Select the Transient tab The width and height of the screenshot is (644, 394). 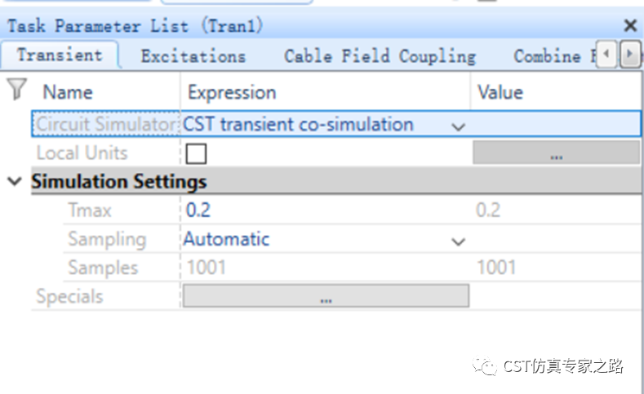point(60,55)
